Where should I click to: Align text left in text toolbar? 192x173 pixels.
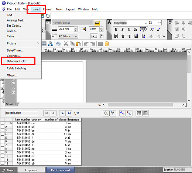click(116, 36)
